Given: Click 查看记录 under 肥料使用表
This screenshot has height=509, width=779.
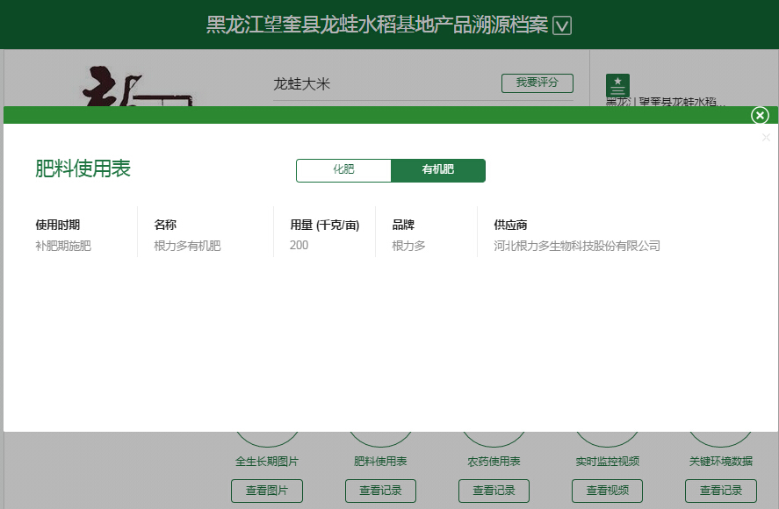Looking at the screenshot, I should [380, 491].
